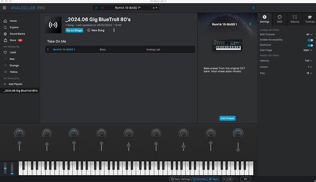Click the 4% CPU meter
Image resolution: width=316 pixels, height=182 pixels.
[x=245, y=179]
